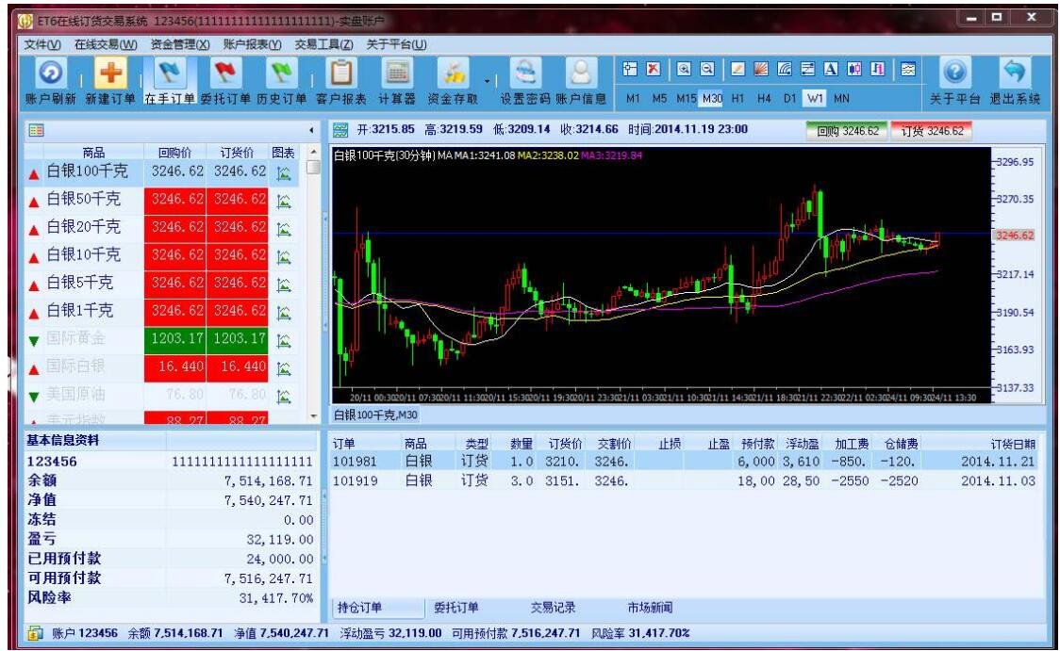
Task: Open 新建订单 new order icon
Action: 110,73
